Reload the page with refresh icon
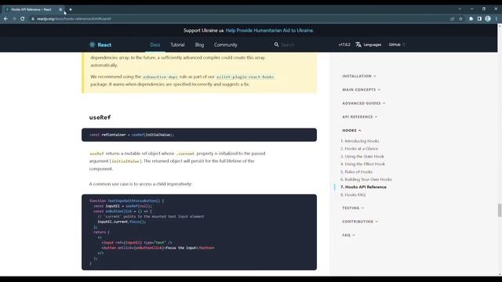 (23, 19)
